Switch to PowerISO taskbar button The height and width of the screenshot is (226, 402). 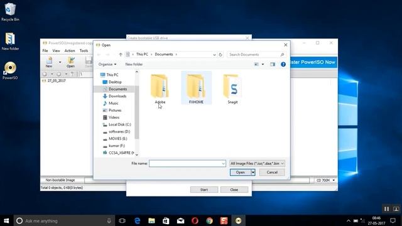point(239,220)
